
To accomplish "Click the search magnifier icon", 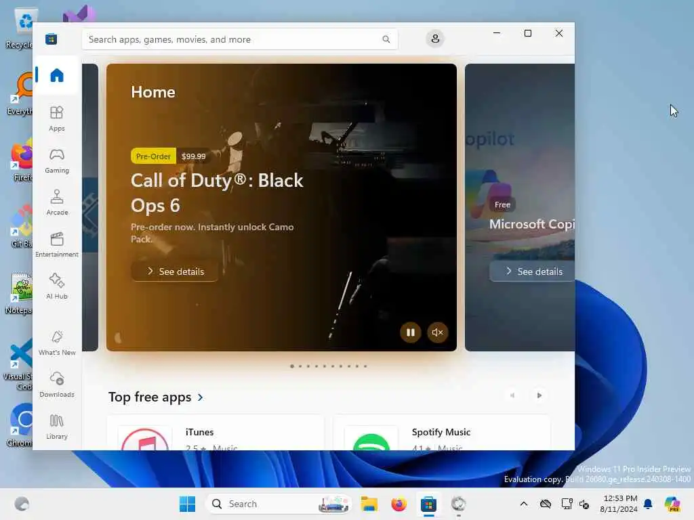I will [x=386, y=39].
